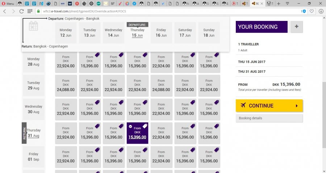Select Wednesday 30 Aug return date

pos(33,109)
